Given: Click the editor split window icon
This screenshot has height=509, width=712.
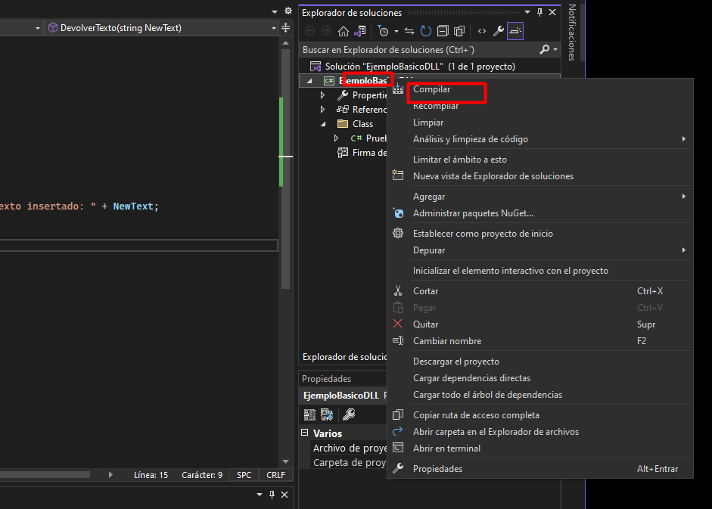Looking at the screenshot, I should (285, 28).
